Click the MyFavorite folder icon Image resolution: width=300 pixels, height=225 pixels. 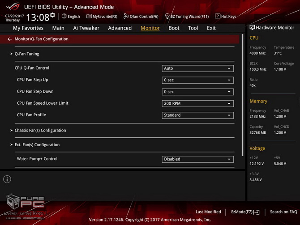[x=89, y=16]
